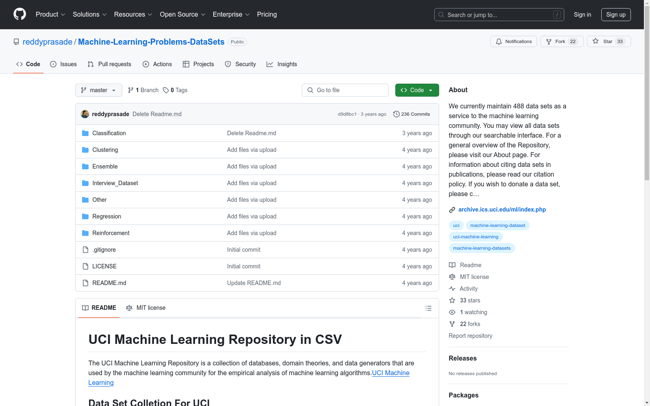Open the Releases heading link
This screenshot has height=406, width=650.
(x=463, y=358)
